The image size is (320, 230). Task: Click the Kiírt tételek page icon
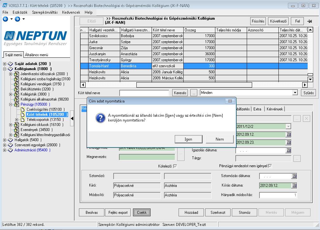[23, 115]
